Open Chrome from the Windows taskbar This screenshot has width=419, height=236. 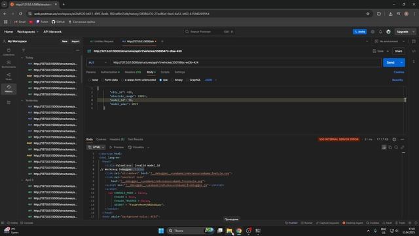tap(238, 231)
